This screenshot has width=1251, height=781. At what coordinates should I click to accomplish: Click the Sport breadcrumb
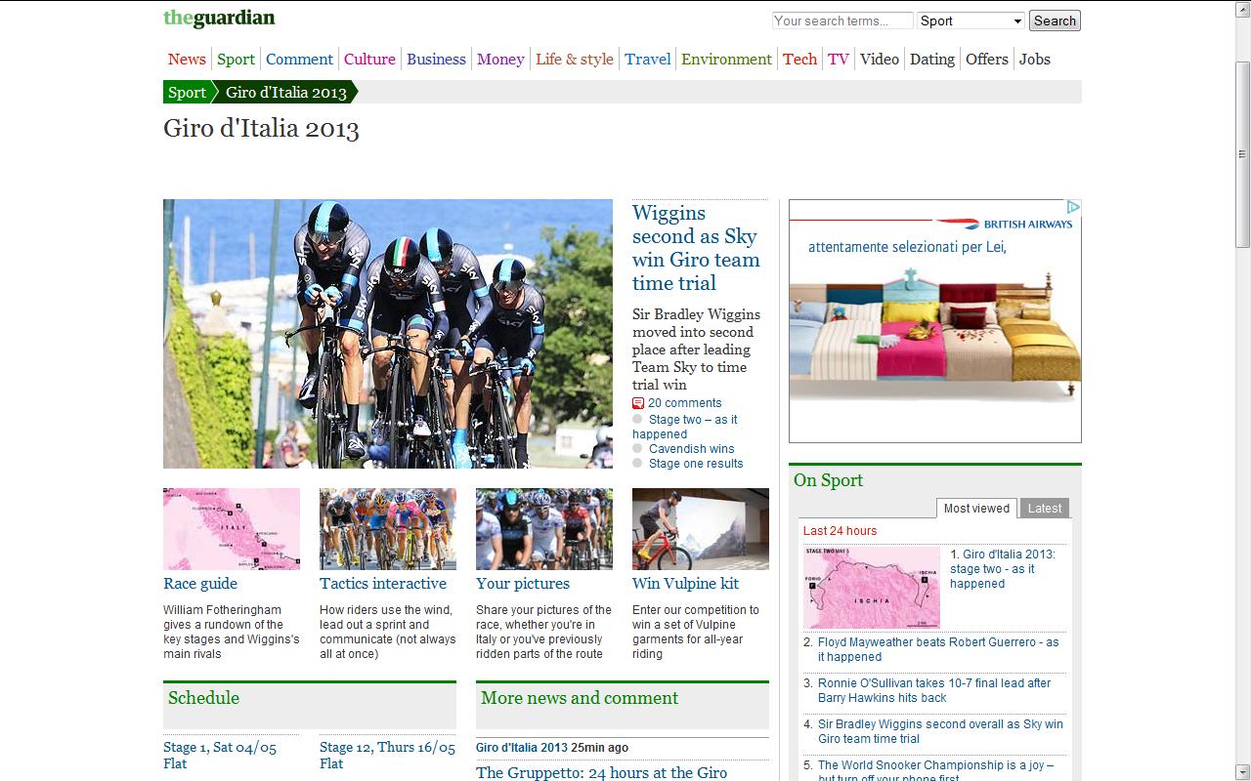pyautogui.click(x=187, y=92)
